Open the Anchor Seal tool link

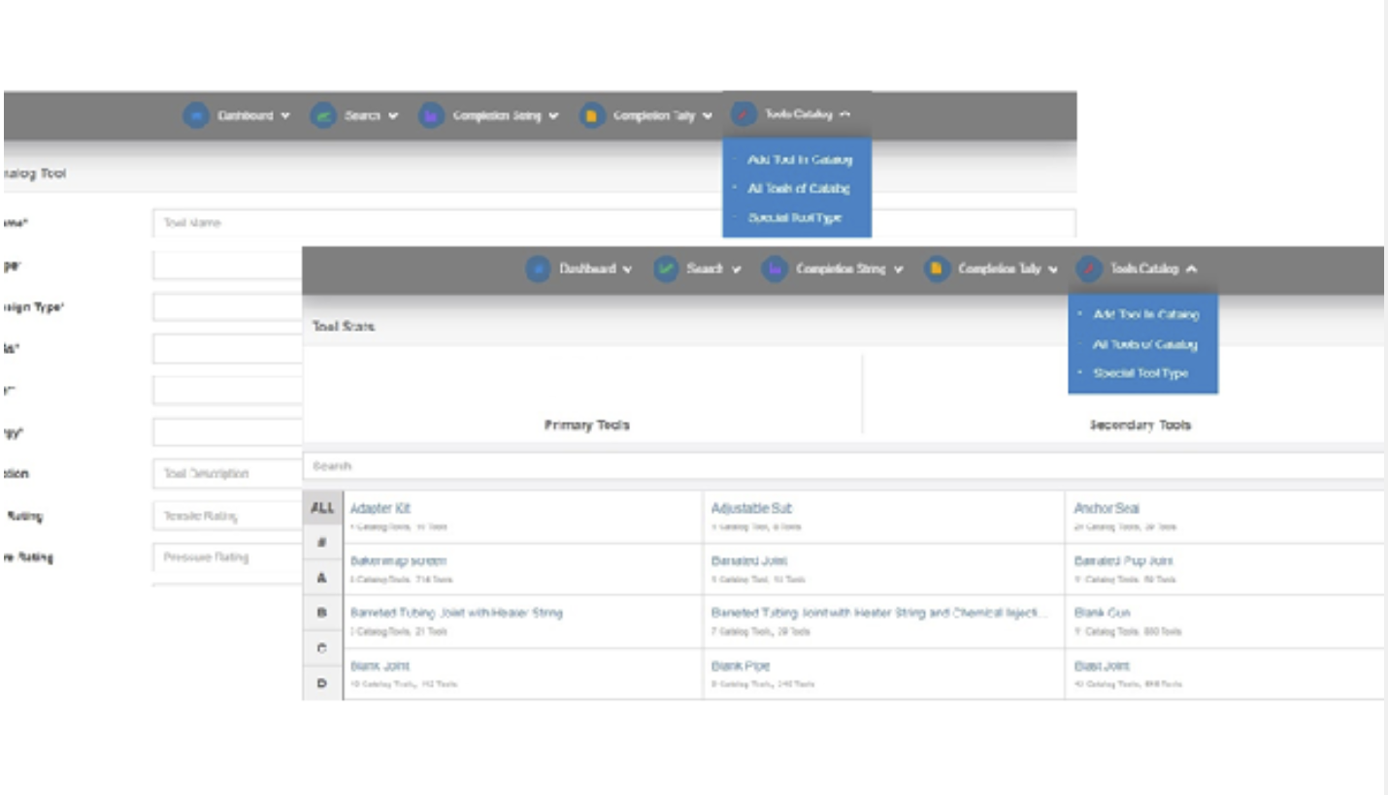[x=1107, y=509]
